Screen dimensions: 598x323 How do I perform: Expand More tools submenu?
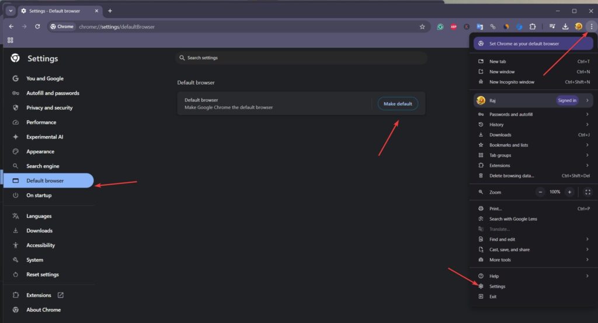533,260
